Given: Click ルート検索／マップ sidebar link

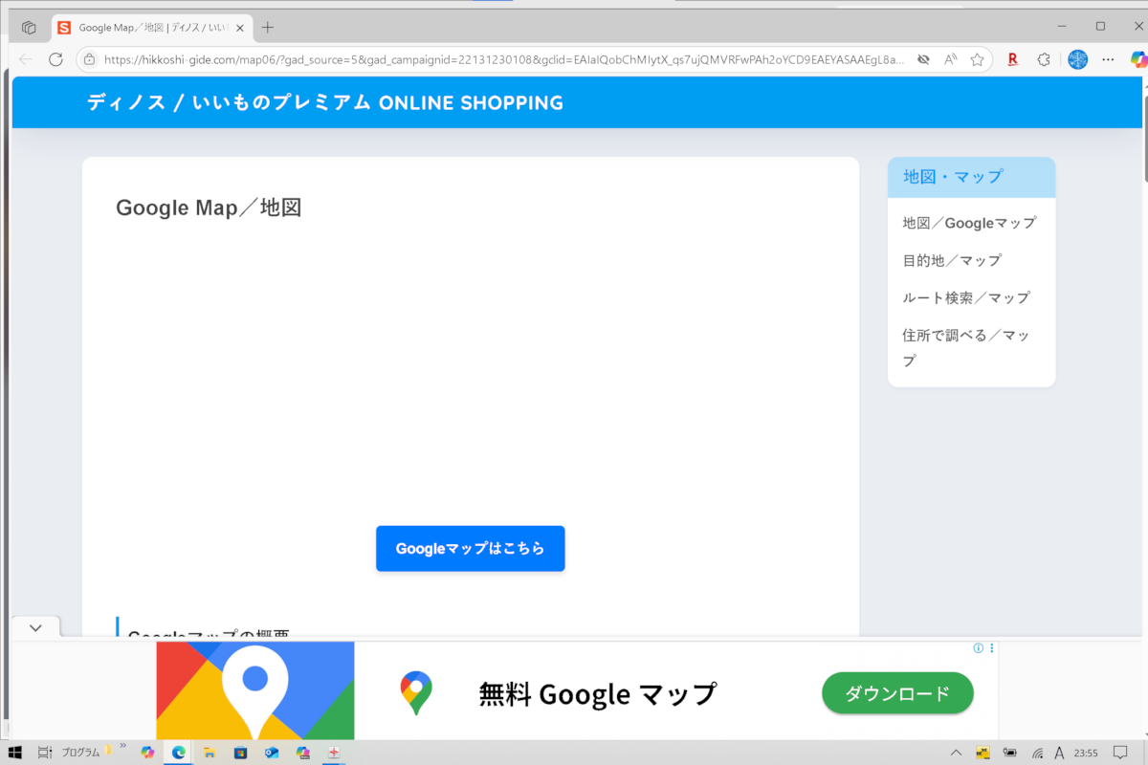Looking at the screenshot, I should click(x=965, y=297).
